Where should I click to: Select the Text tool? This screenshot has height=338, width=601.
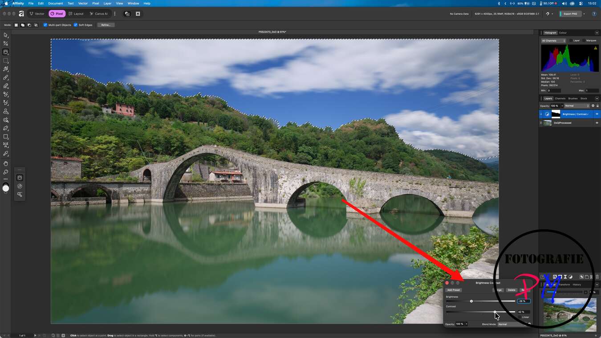[x=6, y=145]
